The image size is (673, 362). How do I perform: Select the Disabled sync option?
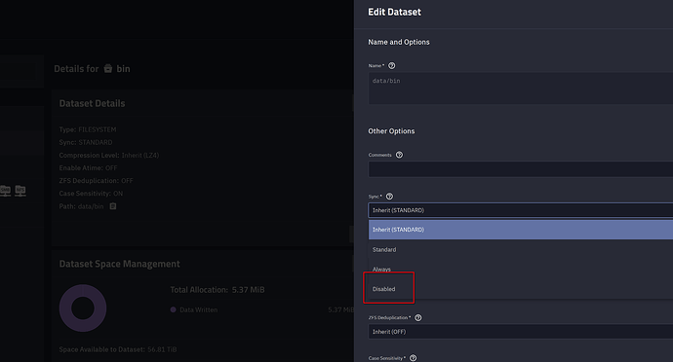pyautogui.click(x=521, y=289)
